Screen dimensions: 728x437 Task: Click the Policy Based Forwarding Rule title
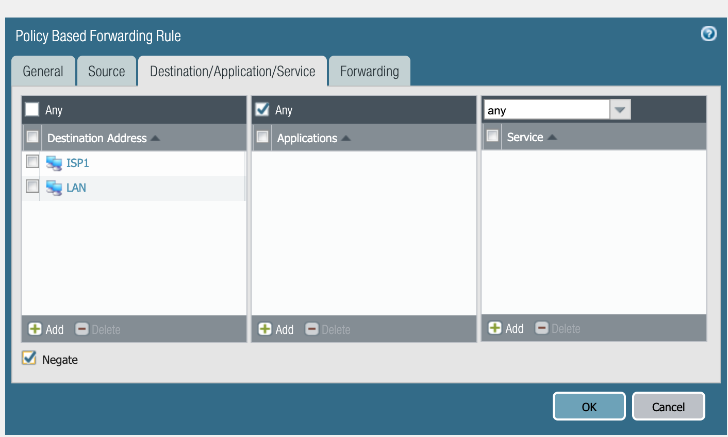(x=98, y=36)
